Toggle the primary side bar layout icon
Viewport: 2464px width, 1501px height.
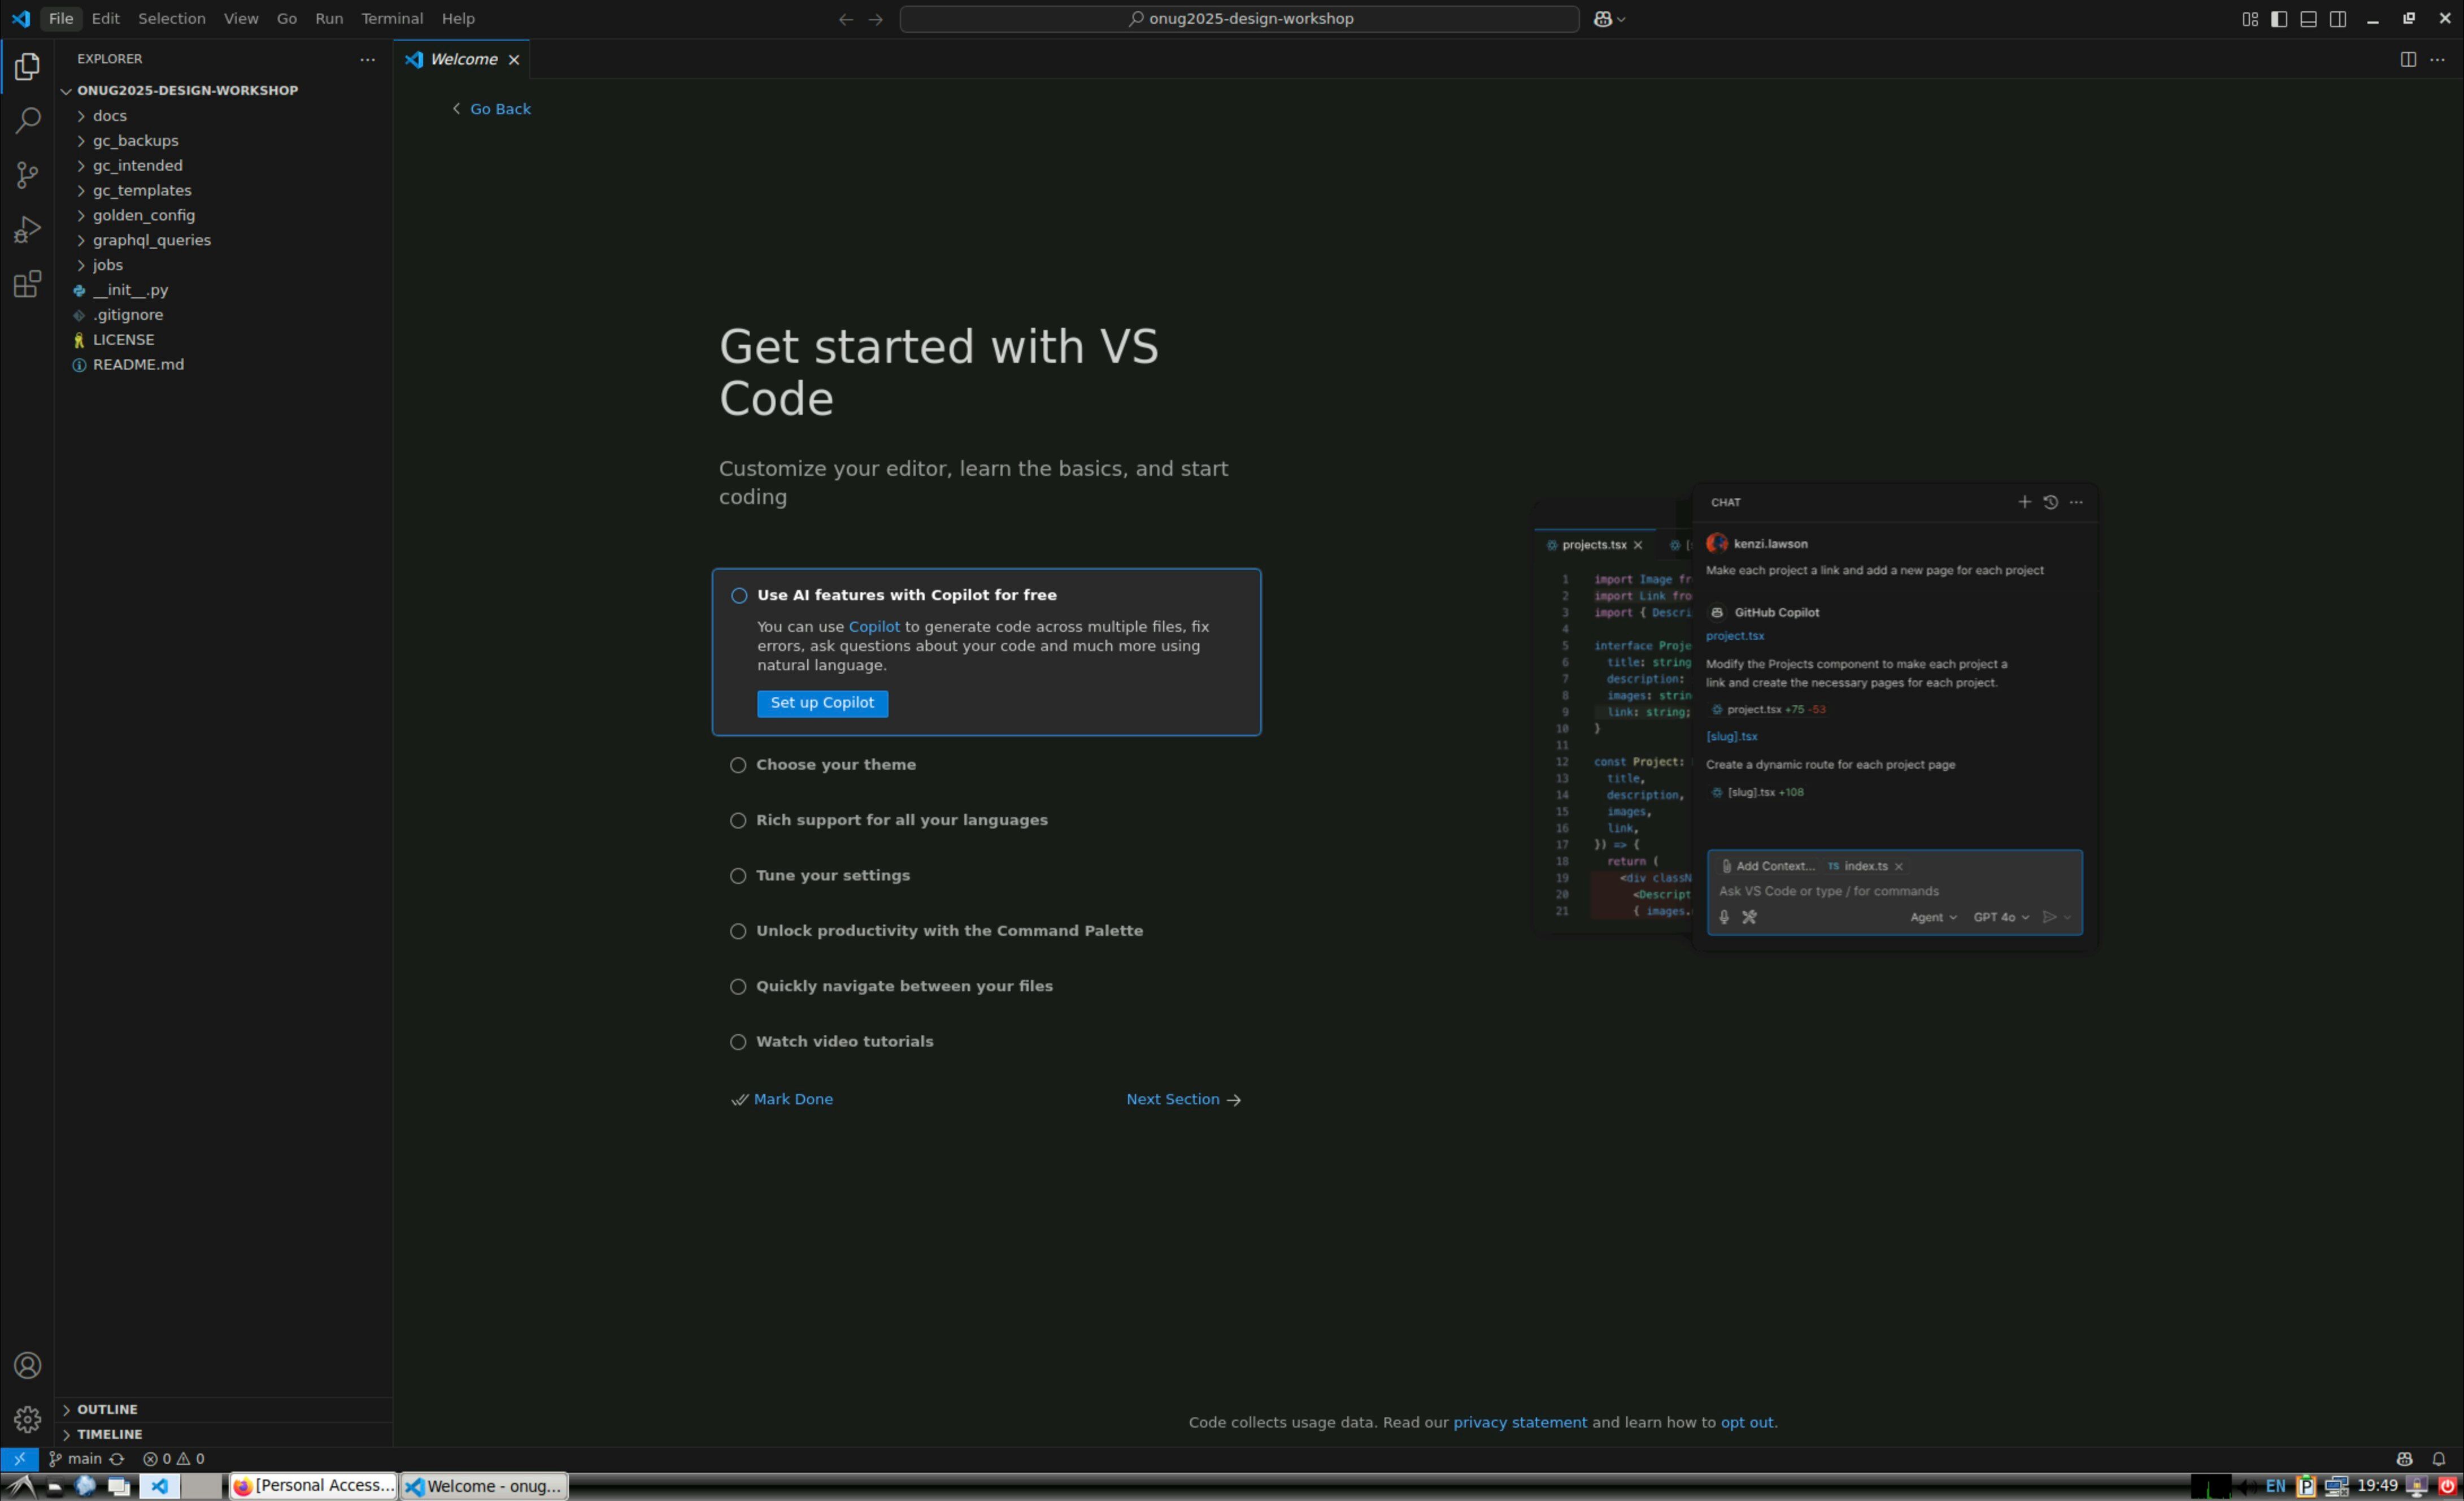[2279, 19]
